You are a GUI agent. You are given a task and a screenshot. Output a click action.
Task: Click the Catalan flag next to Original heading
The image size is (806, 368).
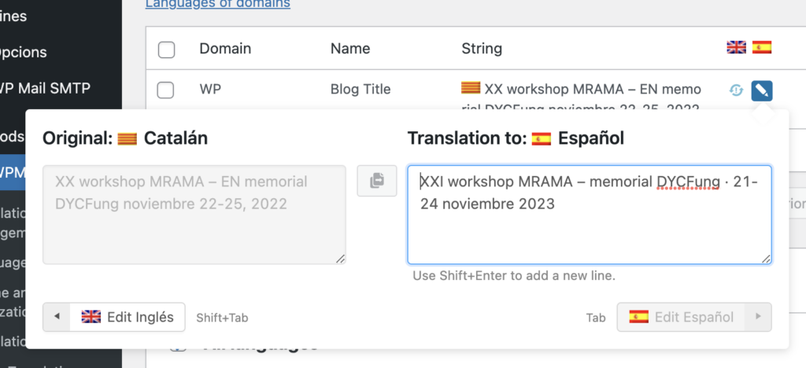127,138
